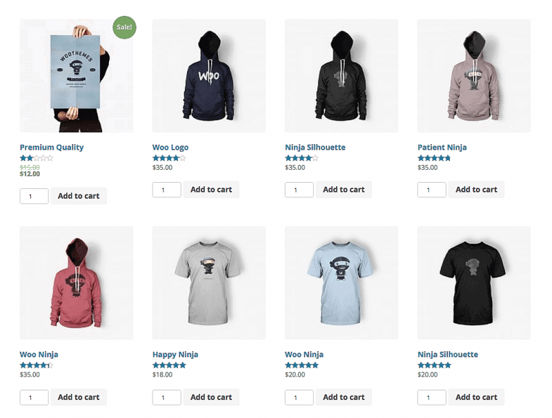Open the red Woo Ninja hoodie image
552x418 pixels.
coord(77,283)
